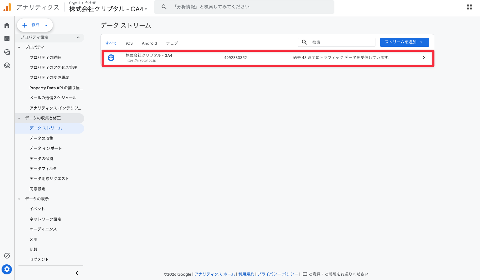480x280 pixels.
Task: Click the web globe icon of the stream
Action: pyautogui.click(x=111, y=58)
